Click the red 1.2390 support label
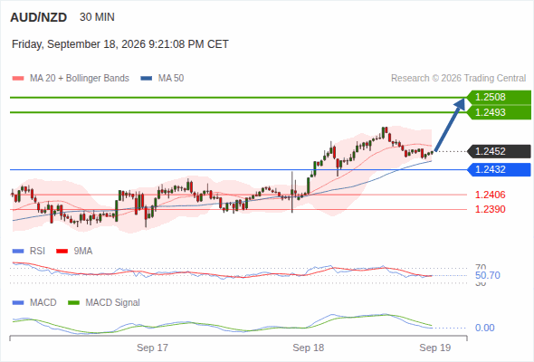Screen dimensions: 534x362 click(x=490, y=209)
